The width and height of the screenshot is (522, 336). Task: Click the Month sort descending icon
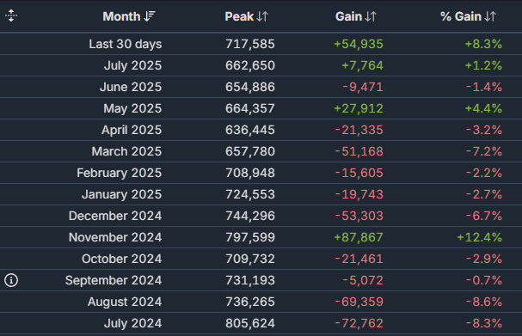tap(150, 16)
